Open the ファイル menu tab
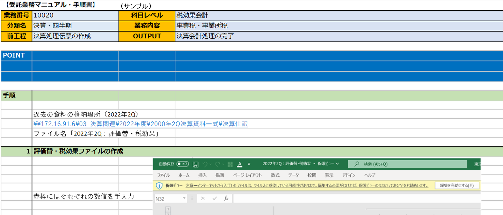Viewport: 503px width, 215px height. (163, 175)
